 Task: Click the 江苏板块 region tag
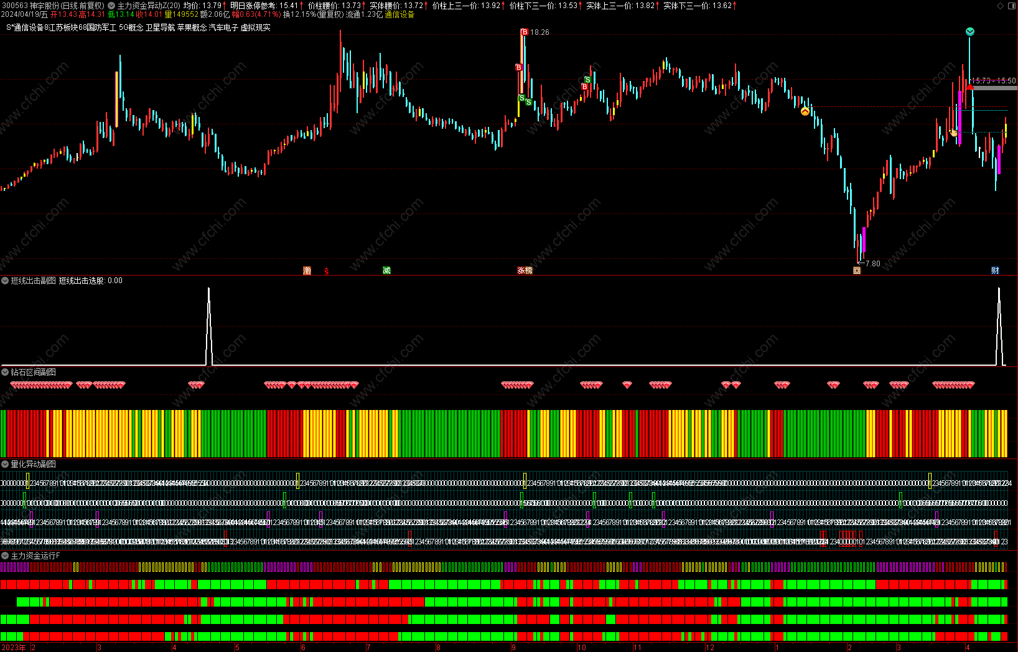63,27
